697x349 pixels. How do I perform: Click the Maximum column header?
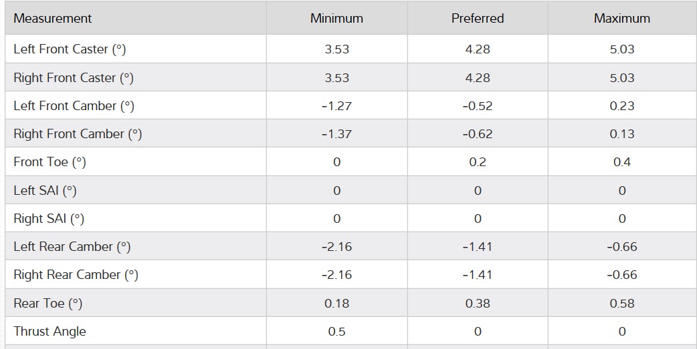(x=622, y=19)
